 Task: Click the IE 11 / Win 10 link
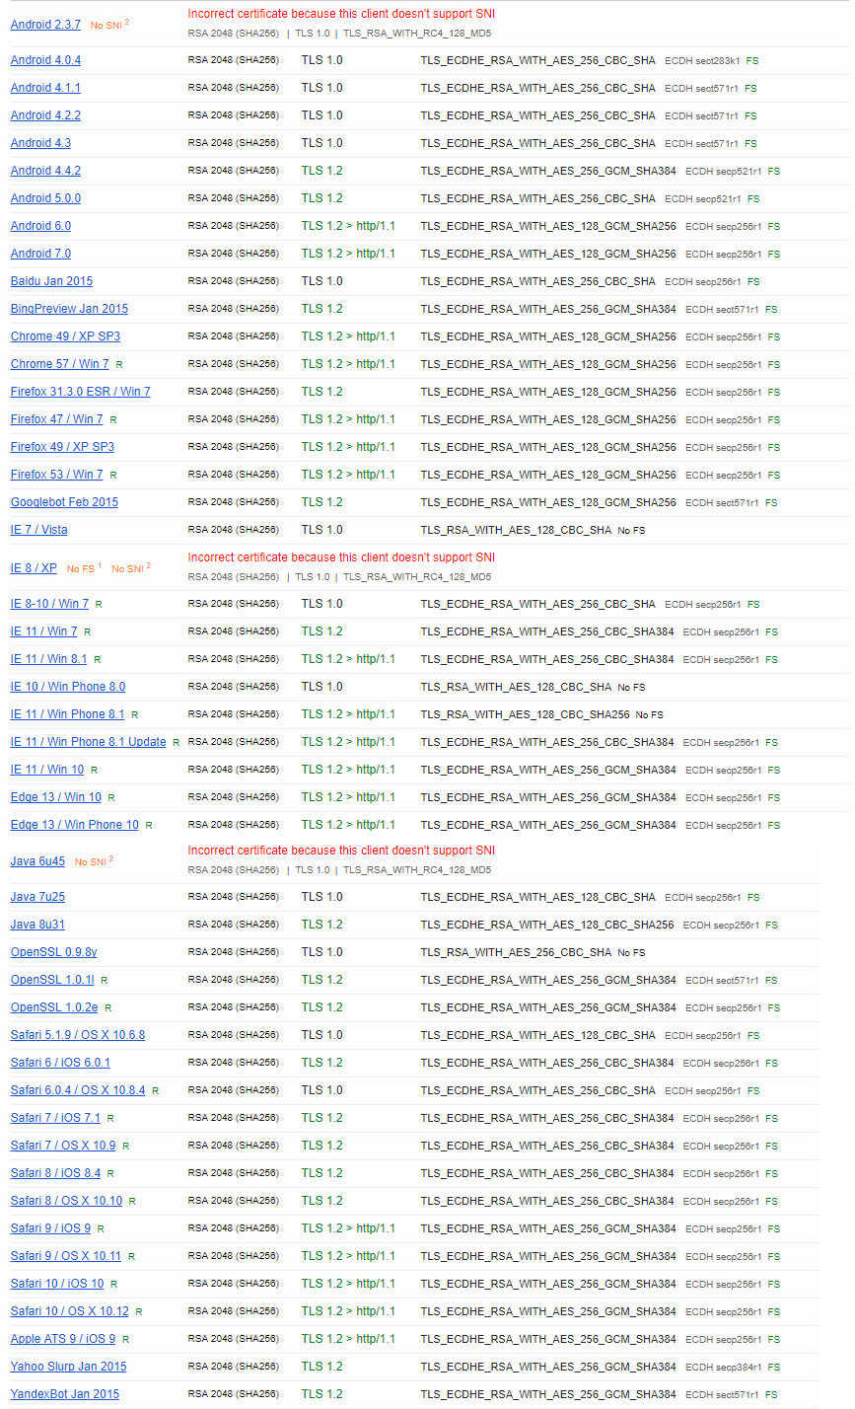click(47, 770)
